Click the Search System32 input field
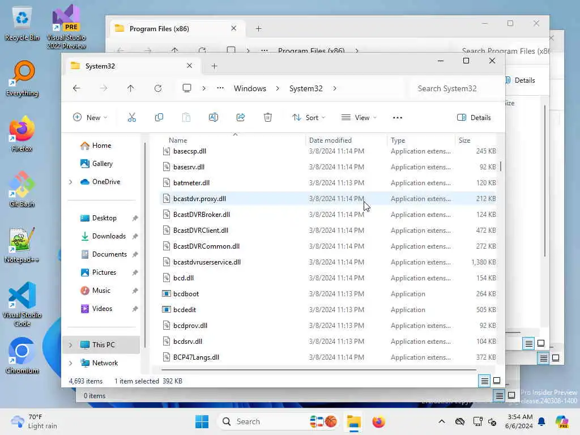Viewport: 580px width, 435px height. pos(455,88)
